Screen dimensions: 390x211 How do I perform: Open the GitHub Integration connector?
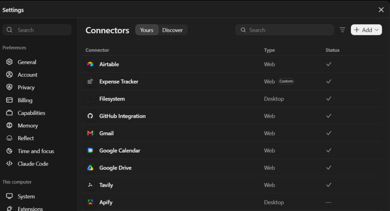click(232, 116)
